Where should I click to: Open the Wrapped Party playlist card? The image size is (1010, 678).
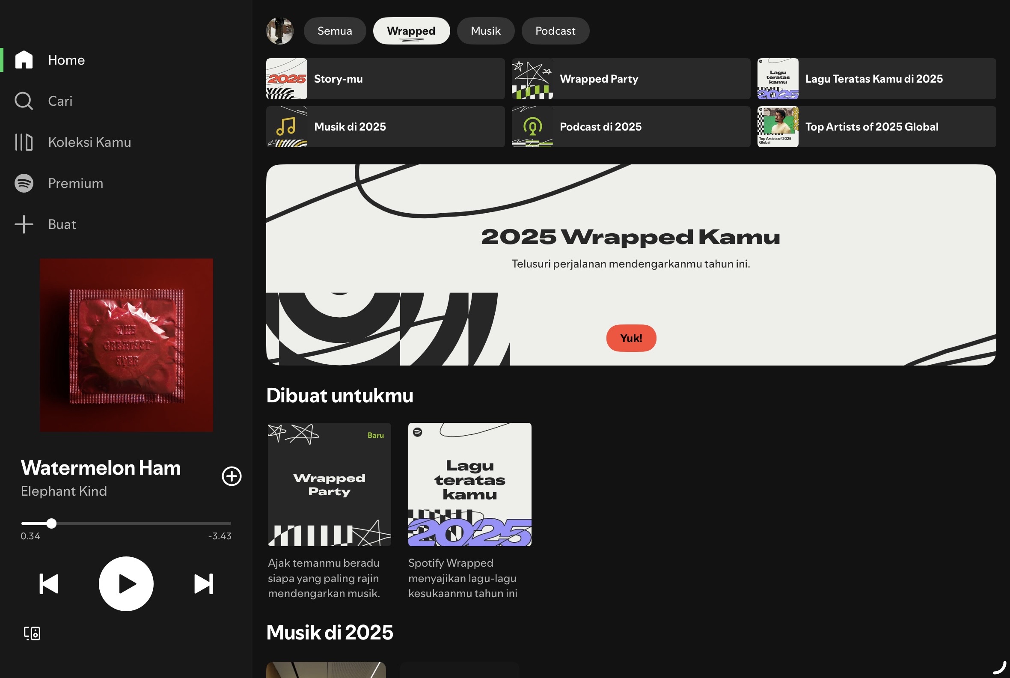pos(329,484)
